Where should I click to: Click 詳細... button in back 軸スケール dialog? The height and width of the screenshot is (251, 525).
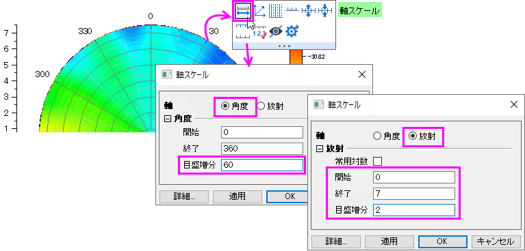(184, 196)
